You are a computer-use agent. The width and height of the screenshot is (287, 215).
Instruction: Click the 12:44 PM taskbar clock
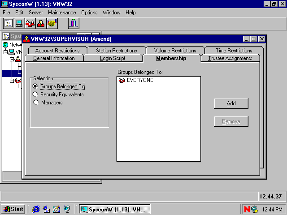[x=272, y=209]
